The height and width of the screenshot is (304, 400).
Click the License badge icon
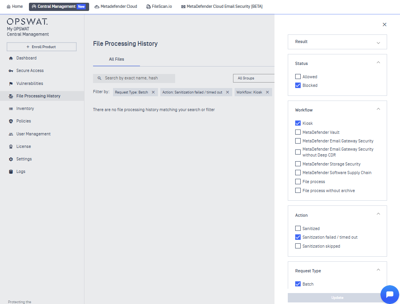tap(11, 146)
